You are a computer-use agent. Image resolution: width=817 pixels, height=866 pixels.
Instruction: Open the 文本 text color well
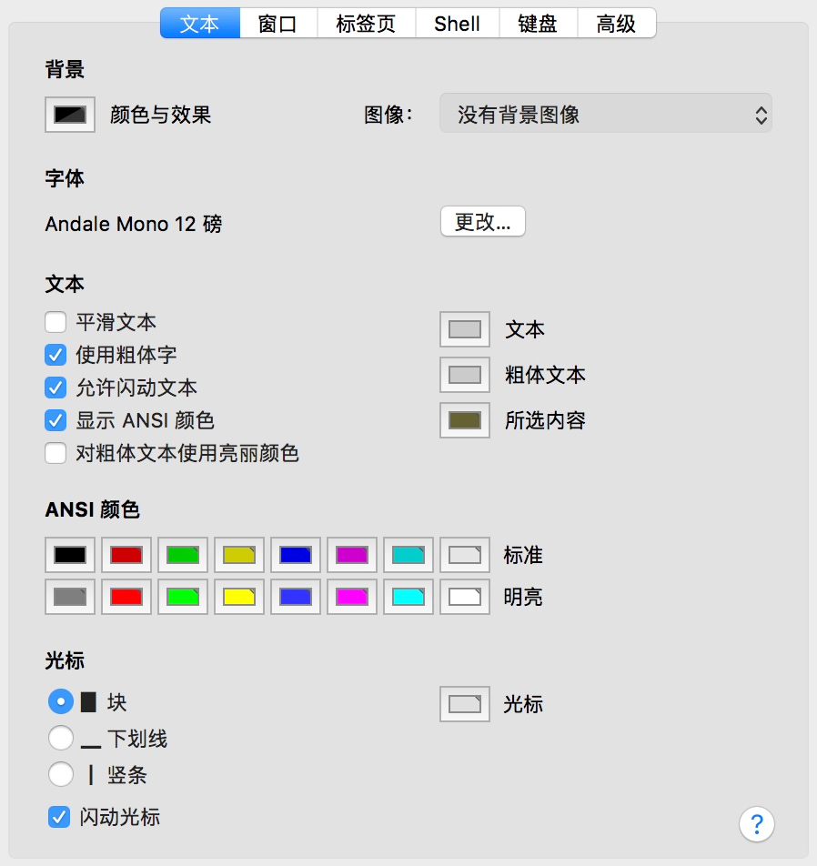tap(464, 329)
